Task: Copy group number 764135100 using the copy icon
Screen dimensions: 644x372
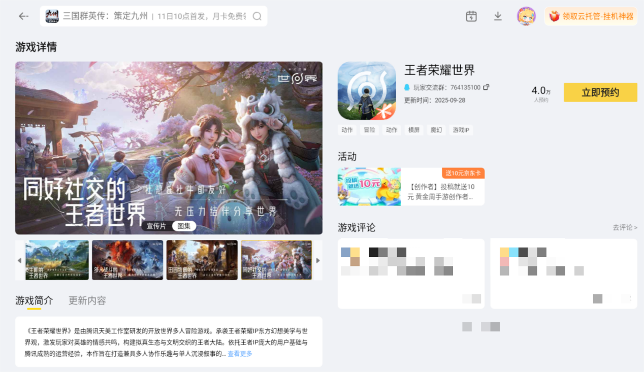Action: (x=486, y=87)
